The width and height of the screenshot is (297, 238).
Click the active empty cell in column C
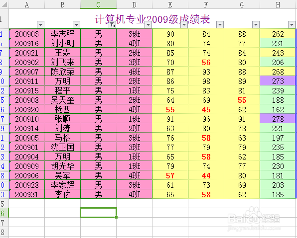98,213
